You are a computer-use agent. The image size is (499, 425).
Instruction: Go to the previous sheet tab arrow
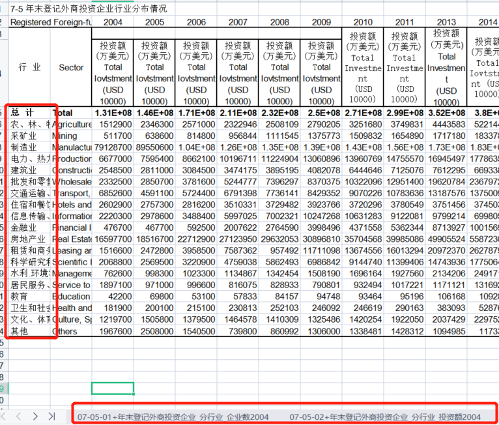pos(18,416)
